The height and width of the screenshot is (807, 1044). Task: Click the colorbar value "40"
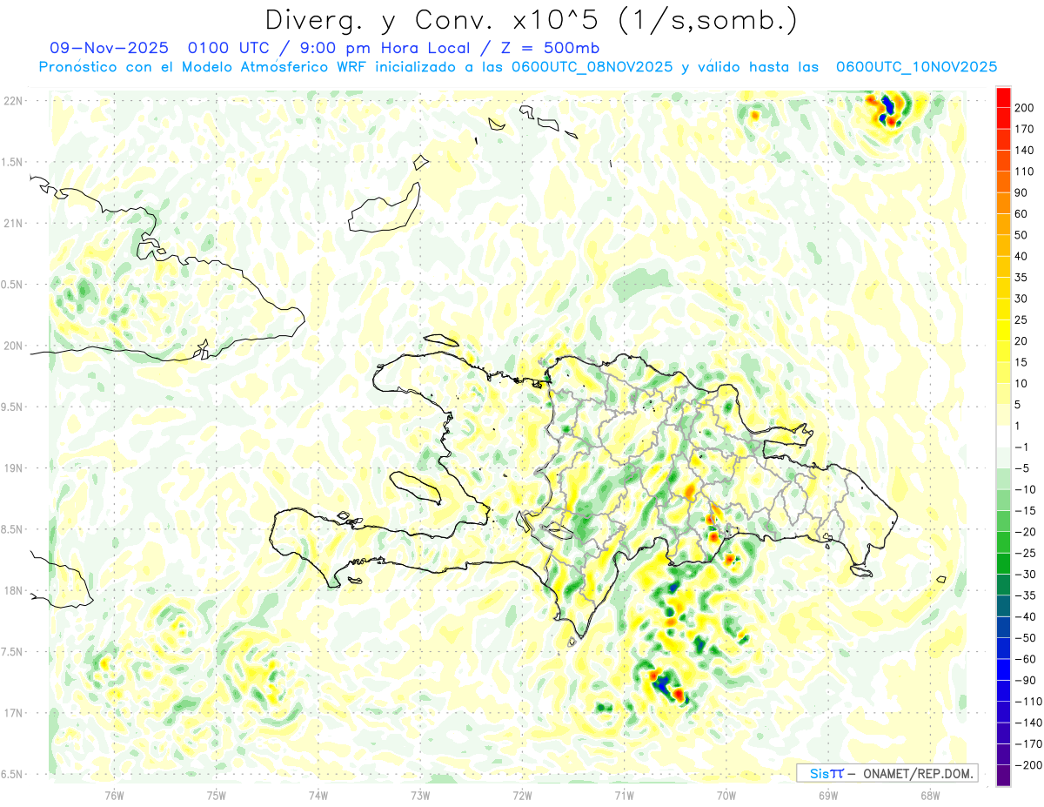pyautogui.click(x=1021, y=257)
